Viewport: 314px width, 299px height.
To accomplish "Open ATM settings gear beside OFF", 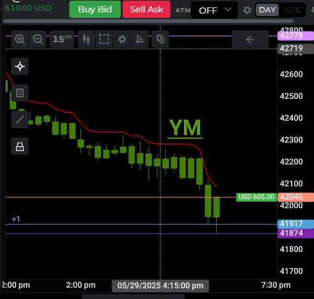I will pos(247,10).
